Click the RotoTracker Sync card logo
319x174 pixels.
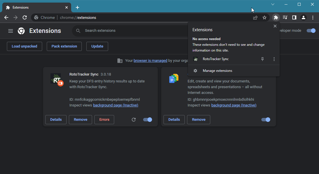coord(57,80)
